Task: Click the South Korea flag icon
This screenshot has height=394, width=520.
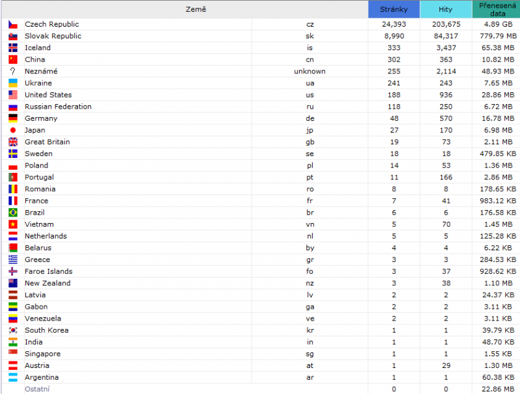Action: 12,330
